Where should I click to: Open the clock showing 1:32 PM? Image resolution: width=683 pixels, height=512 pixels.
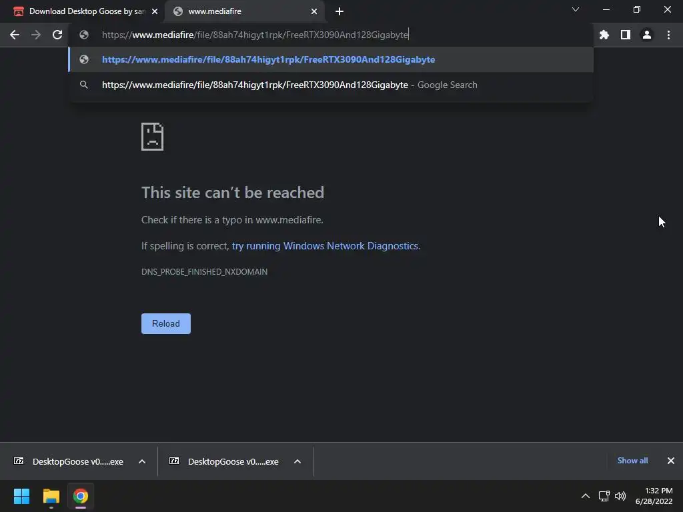(x=654, y=496)
